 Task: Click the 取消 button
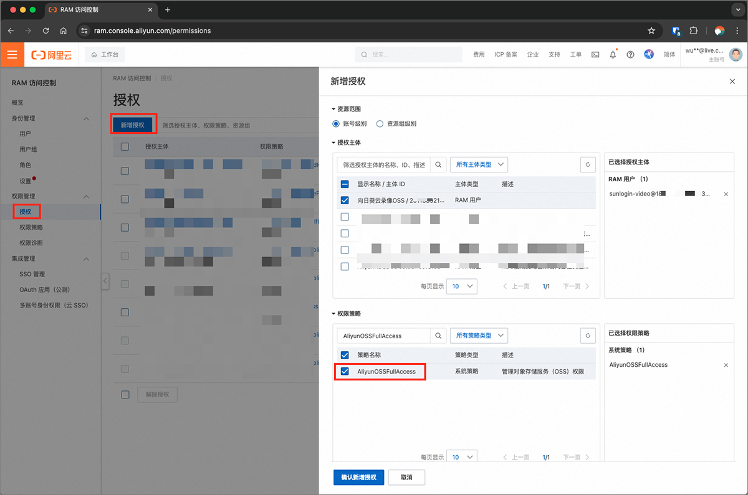point(406,478)
